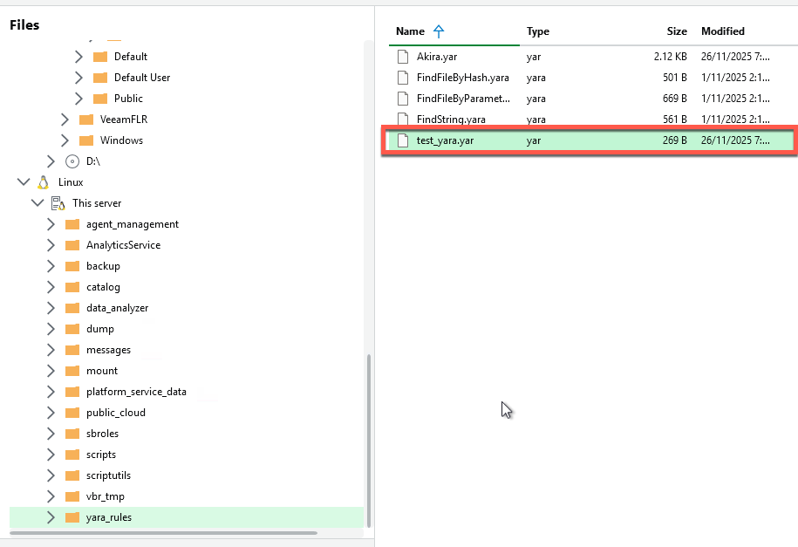Select the FindFileByHash.yara file
798x547 pixels.
click(462, 78)
